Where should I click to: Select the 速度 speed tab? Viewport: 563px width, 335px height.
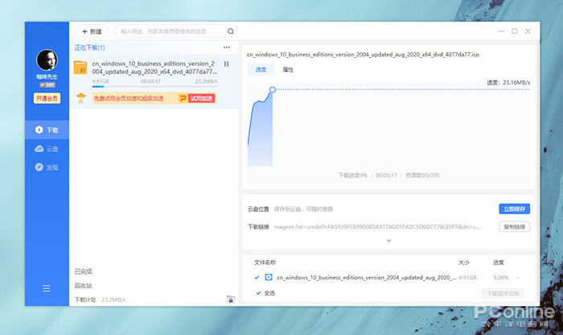(x=261, y=70)
